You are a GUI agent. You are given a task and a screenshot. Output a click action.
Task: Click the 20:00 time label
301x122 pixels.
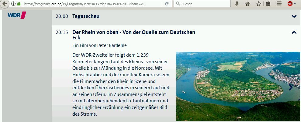pyautogui.click(x=62, y=16)
